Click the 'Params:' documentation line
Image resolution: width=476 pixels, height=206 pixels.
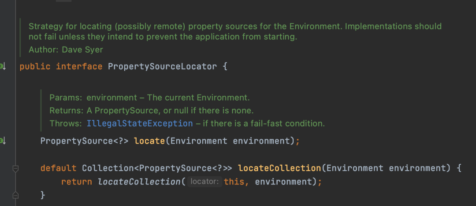click(x=149, y=97)
